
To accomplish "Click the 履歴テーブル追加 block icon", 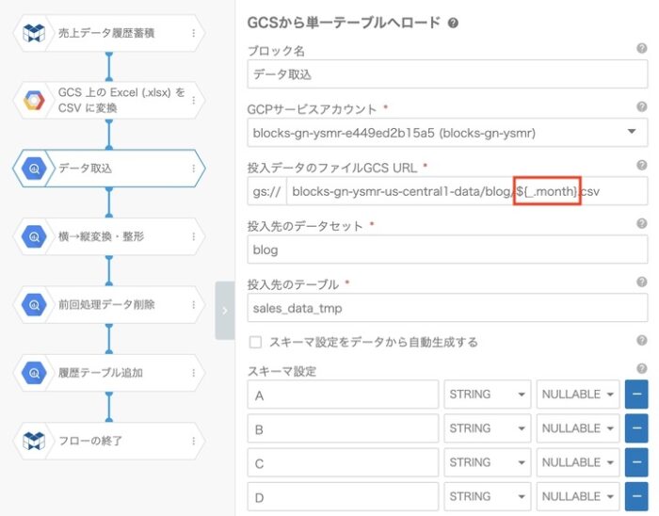I will coord(34,373).
